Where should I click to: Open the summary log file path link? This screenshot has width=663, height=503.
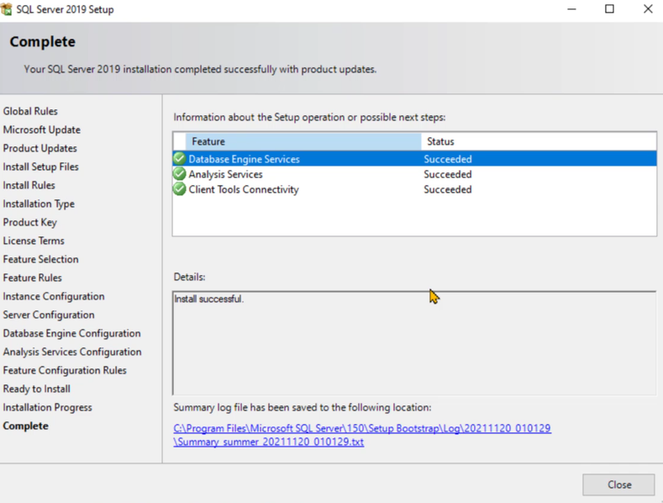coord(362,435)
